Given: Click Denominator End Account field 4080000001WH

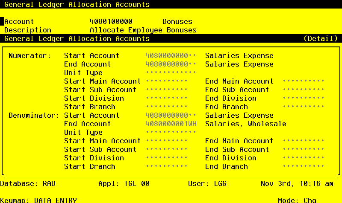Looking at the screenshot, I should click(x=171, y=124).
